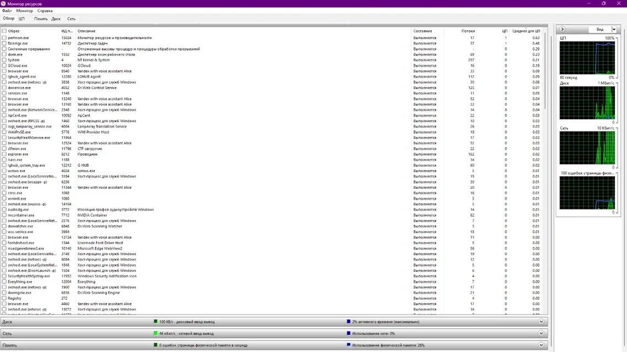Check the perfmon.exe process checkbox

click(x=4, y=37)
